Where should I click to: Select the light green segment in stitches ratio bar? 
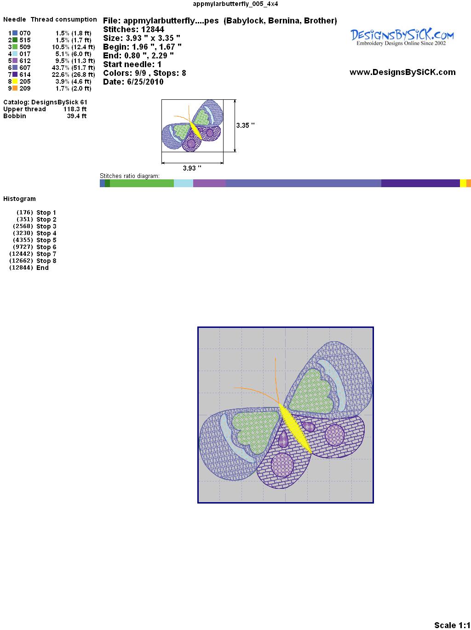click(x=142, y=183)
